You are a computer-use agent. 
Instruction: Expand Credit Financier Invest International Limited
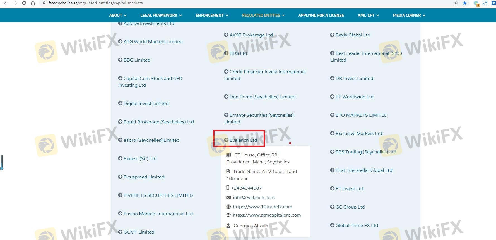(x=265, y=75)
